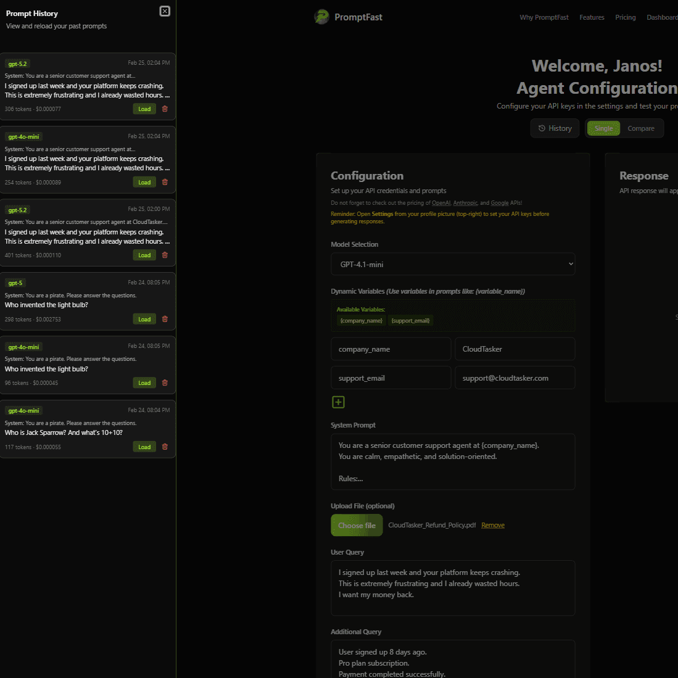Image resolution: width=678 pixels, height=678 pixels.
Task: Close the Prompt History panel
Action: click(165, 10)
